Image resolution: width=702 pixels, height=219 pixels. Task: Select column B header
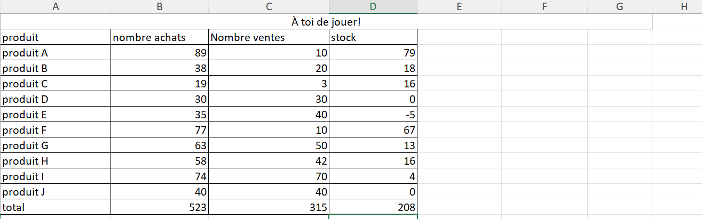pos(160,7)
